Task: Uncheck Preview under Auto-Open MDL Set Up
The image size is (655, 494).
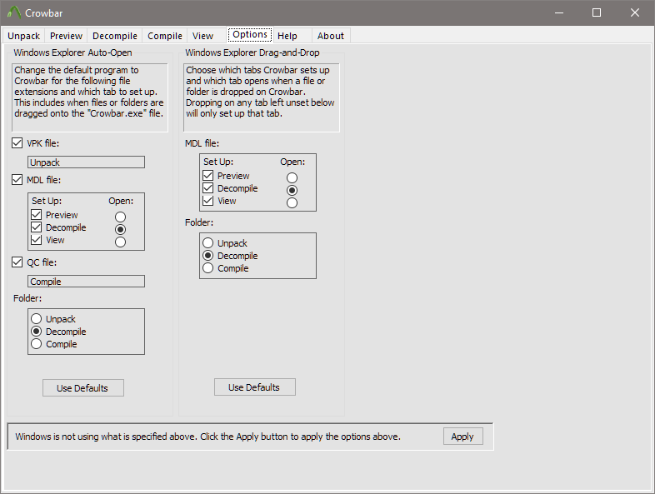Action: click(x=37, y=215)
